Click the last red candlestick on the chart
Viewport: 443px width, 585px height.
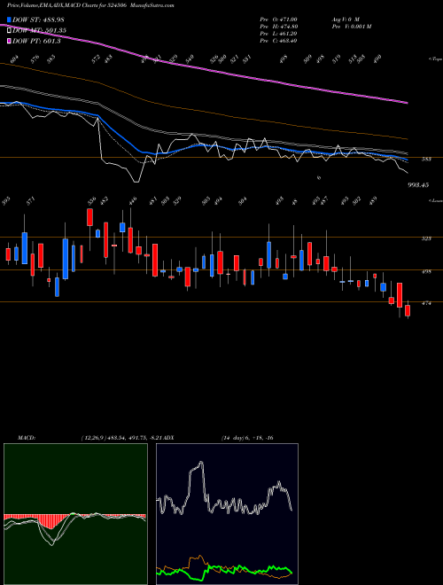(x=408, y=310)
